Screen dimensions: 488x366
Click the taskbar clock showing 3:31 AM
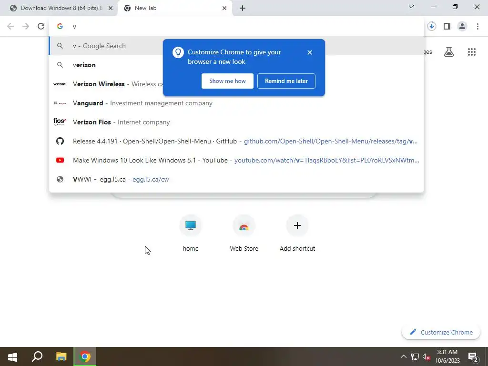coord(447,356)
